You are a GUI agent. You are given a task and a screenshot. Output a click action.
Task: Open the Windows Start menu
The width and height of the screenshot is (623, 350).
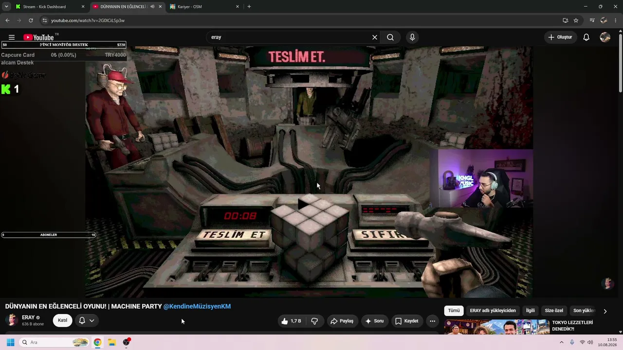[10, 342]
